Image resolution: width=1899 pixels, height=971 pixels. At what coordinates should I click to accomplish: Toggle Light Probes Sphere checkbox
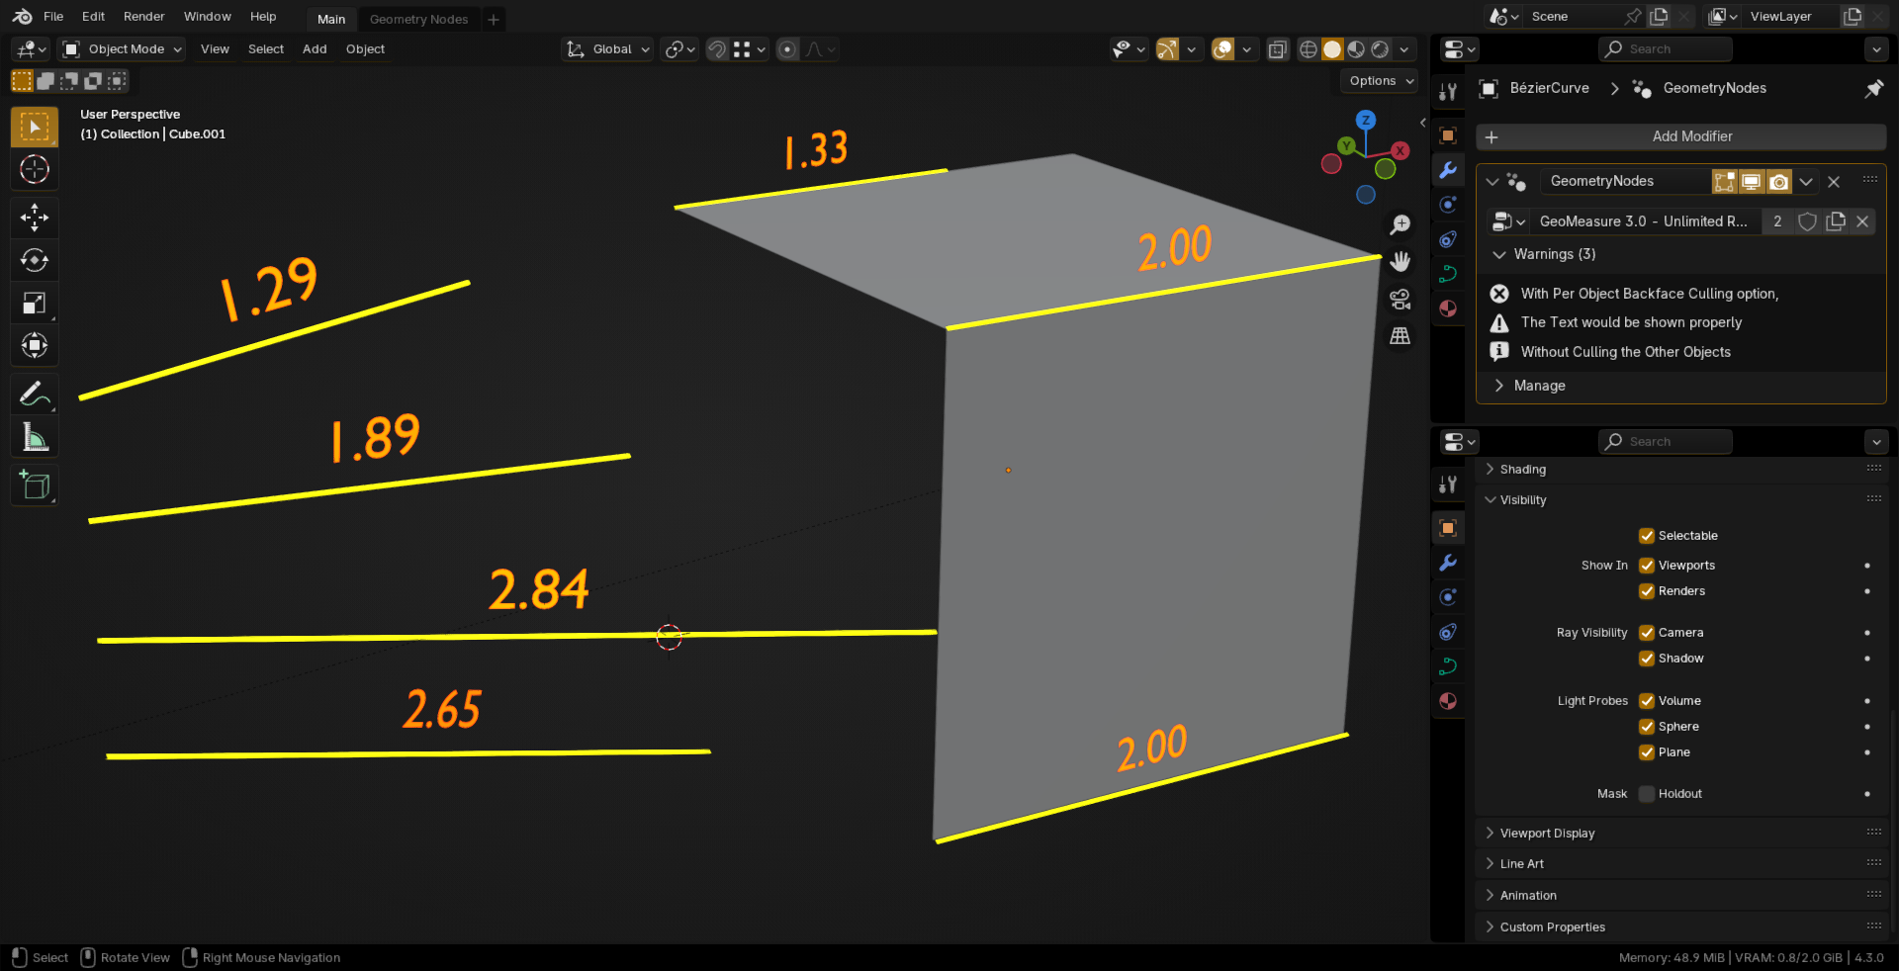(x=1647, y=727)
